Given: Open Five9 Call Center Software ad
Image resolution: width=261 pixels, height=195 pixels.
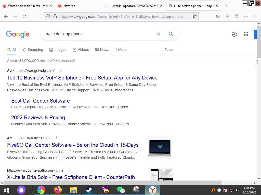Looking at the screenshot, I should pos(73,145).
